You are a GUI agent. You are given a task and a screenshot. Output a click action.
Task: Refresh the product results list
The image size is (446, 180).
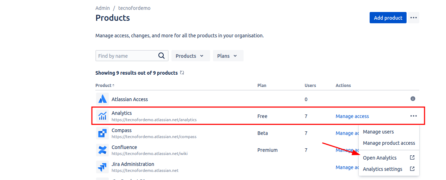pos(182,73)
